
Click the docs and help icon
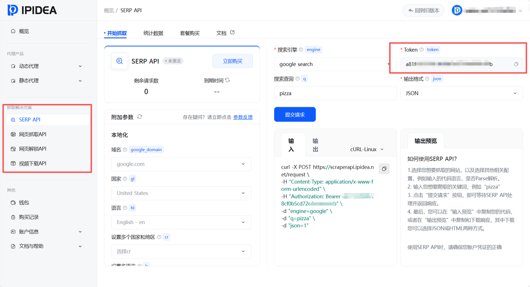tap(13, 246)
